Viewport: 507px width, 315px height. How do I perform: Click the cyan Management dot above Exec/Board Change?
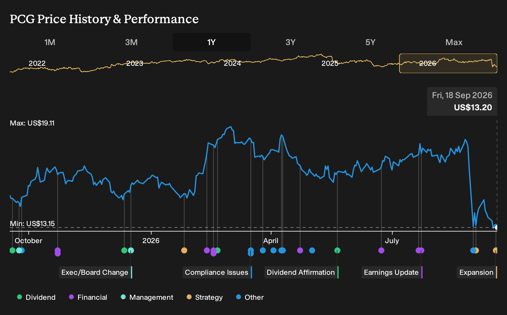[131, 250]
